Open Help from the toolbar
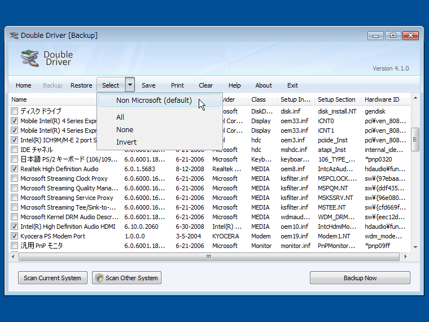The height and width of the screenshot is (322, 429). (234, 85)
